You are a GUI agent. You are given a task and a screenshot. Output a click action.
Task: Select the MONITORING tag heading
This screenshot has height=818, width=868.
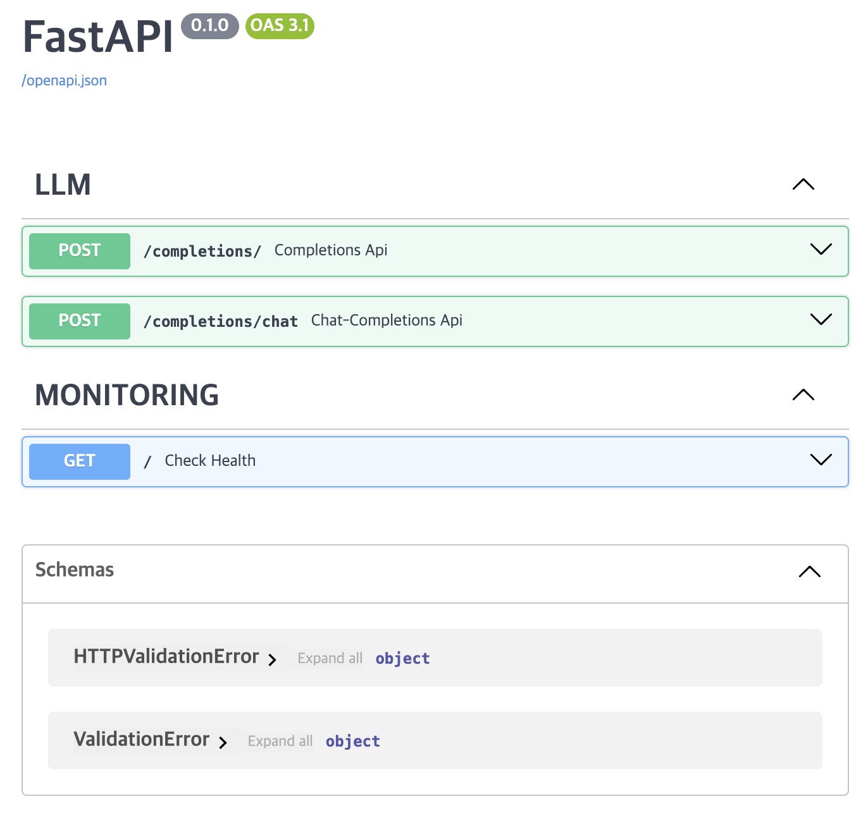click(127, 395)
